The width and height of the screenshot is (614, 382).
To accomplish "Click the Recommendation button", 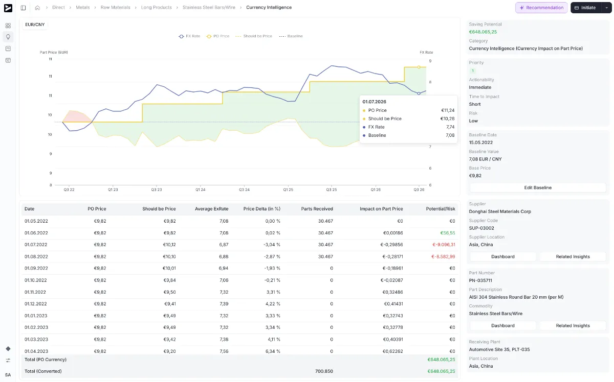I will tap(541, 8).
